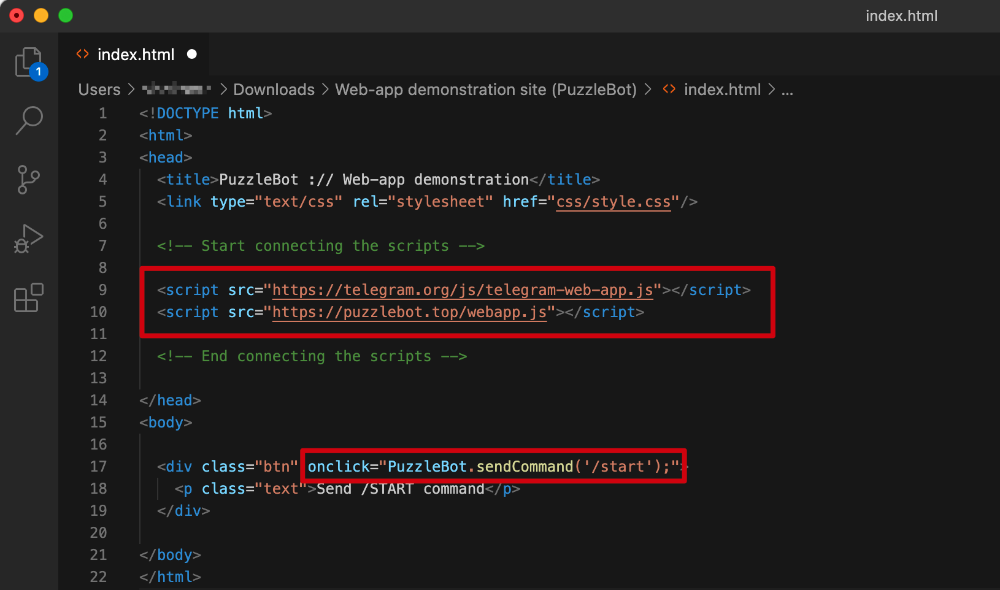The width and height of the screenshot is (1000, 590).
Task: Open the Users breadcrumb segment
Action: click(99, 90)
